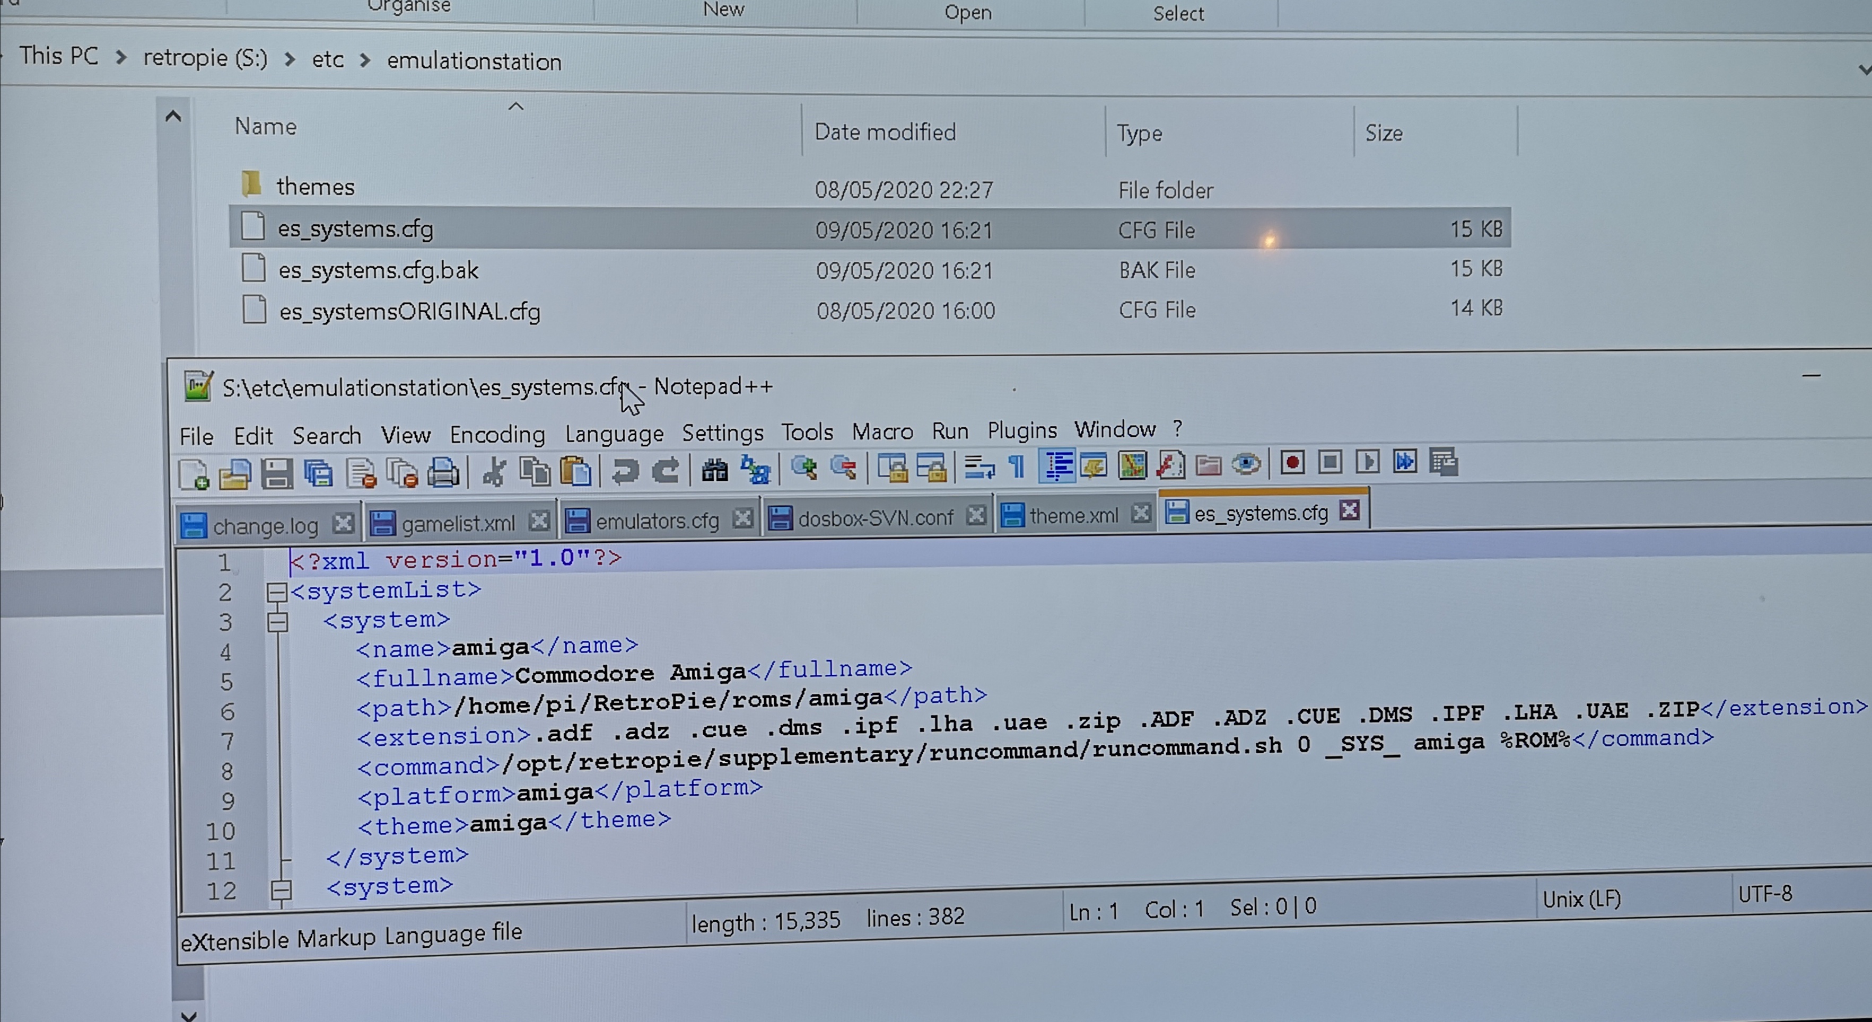Toggle show all characters (pilcrow)
Viewport: 1872px width, 1022px height.
(x=1017, y=465)
